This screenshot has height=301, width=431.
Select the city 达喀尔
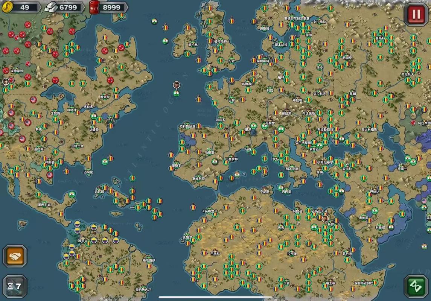point(187,237)
